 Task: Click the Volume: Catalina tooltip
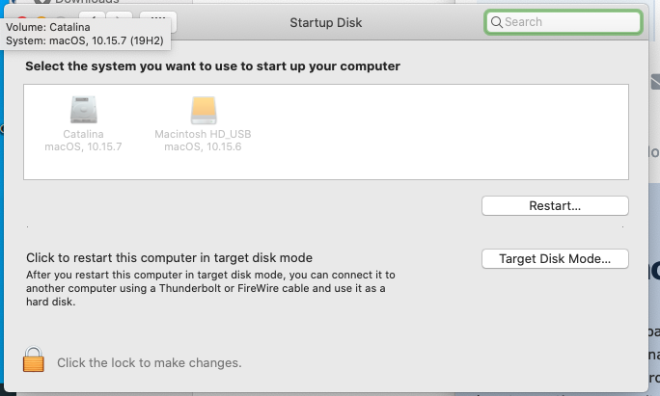coord(85,35)
